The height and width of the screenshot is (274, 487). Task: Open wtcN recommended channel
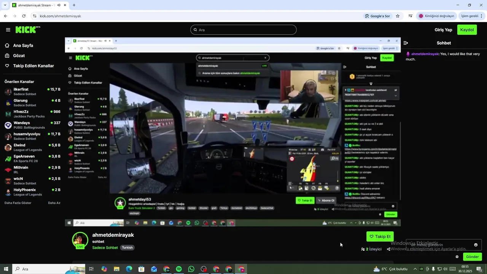[32, 181]
